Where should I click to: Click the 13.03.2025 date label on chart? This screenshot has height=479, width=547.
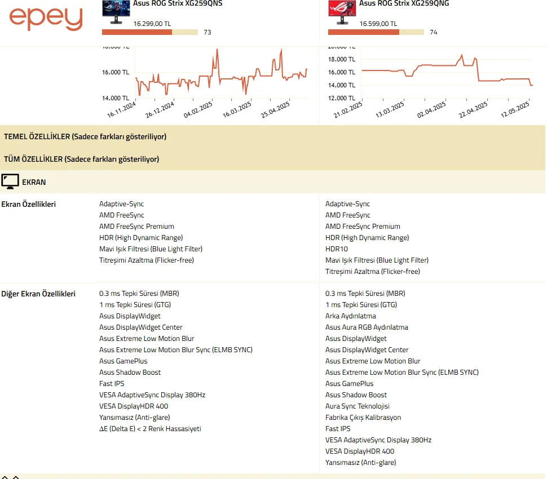(x=390, y=109)
